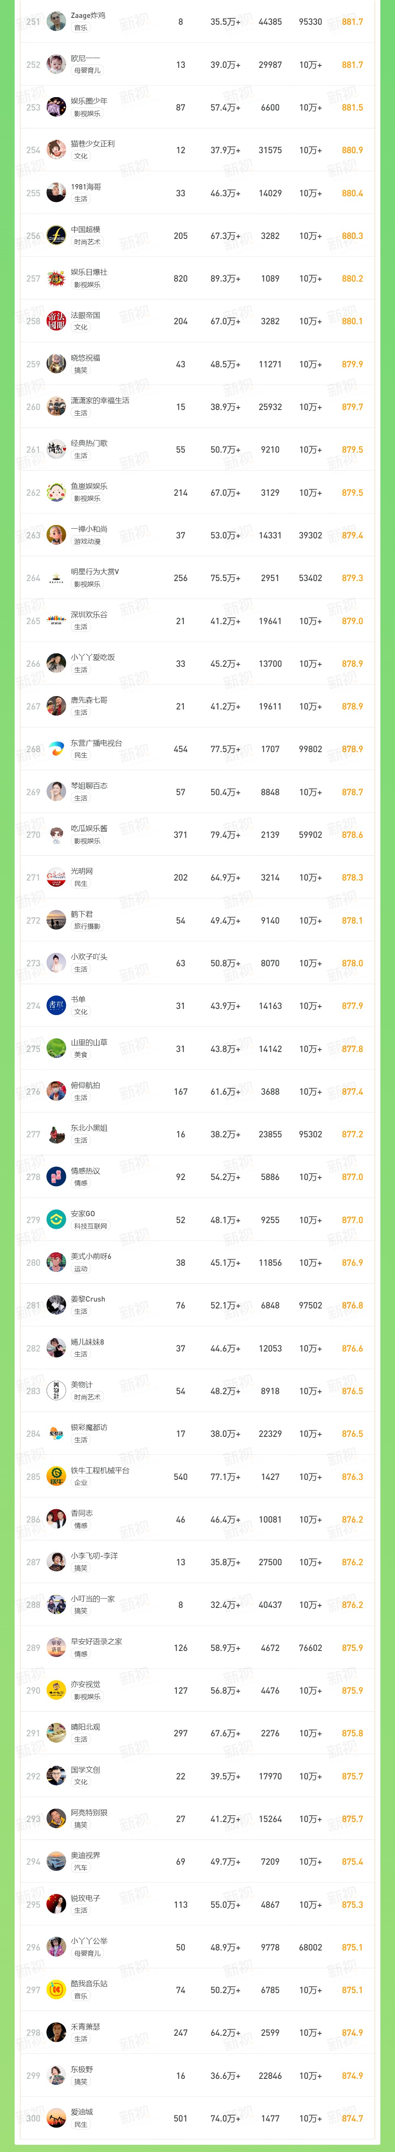The image size is (395, 2152).
Task: Click the 铁牛工程机械平台 logo icon
Action: tap(56, 1476)
